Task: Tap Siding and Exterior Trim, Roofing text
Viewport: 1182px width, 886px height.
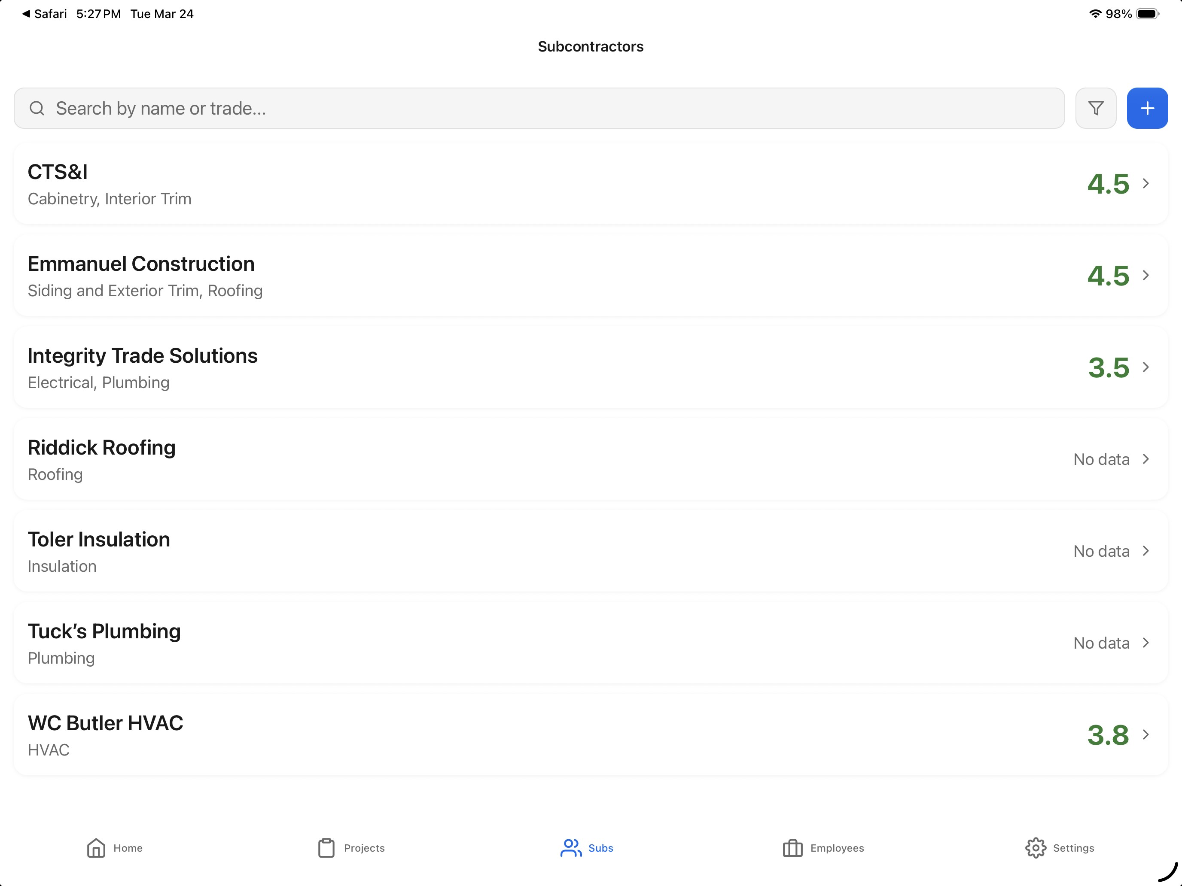Action: [145, 291]
